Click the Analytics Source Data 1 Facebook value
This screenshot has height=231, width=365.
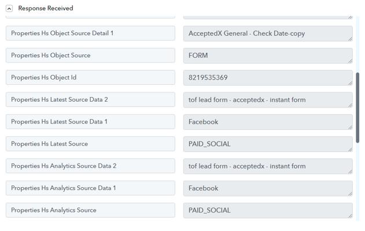pyautogui.click(x=267, y=188)
